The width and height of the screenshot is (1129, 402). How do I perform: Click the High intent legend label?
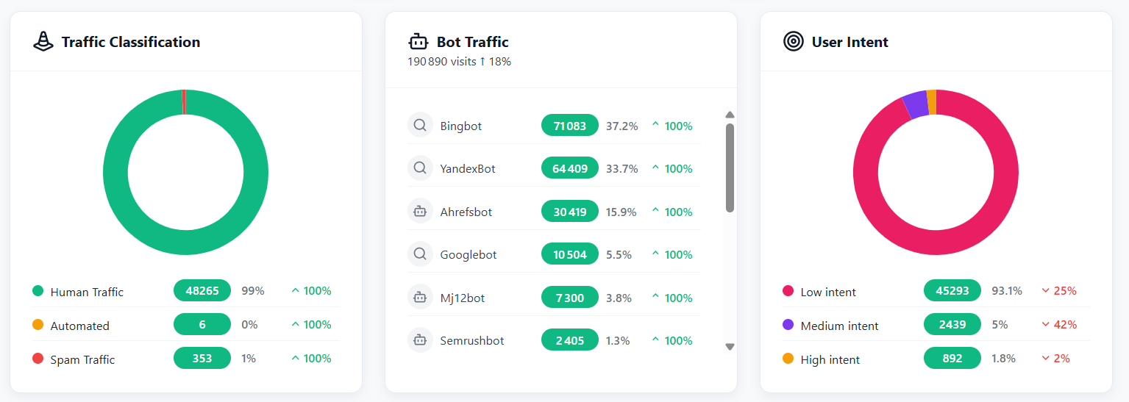pos(830,359)
